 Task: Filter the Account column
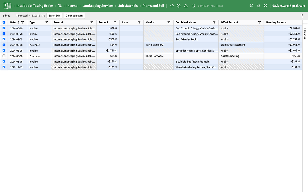(92, 22)
